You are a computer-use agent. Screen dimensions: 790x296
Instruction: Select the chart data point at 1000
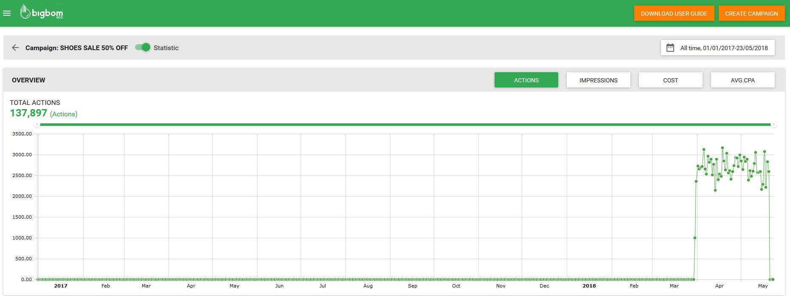point(695,238)
